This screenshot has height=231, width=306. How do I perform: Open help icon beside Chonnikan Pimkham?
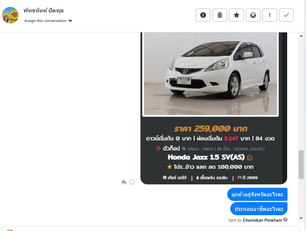pyautogui.click(x=285, y=220)
